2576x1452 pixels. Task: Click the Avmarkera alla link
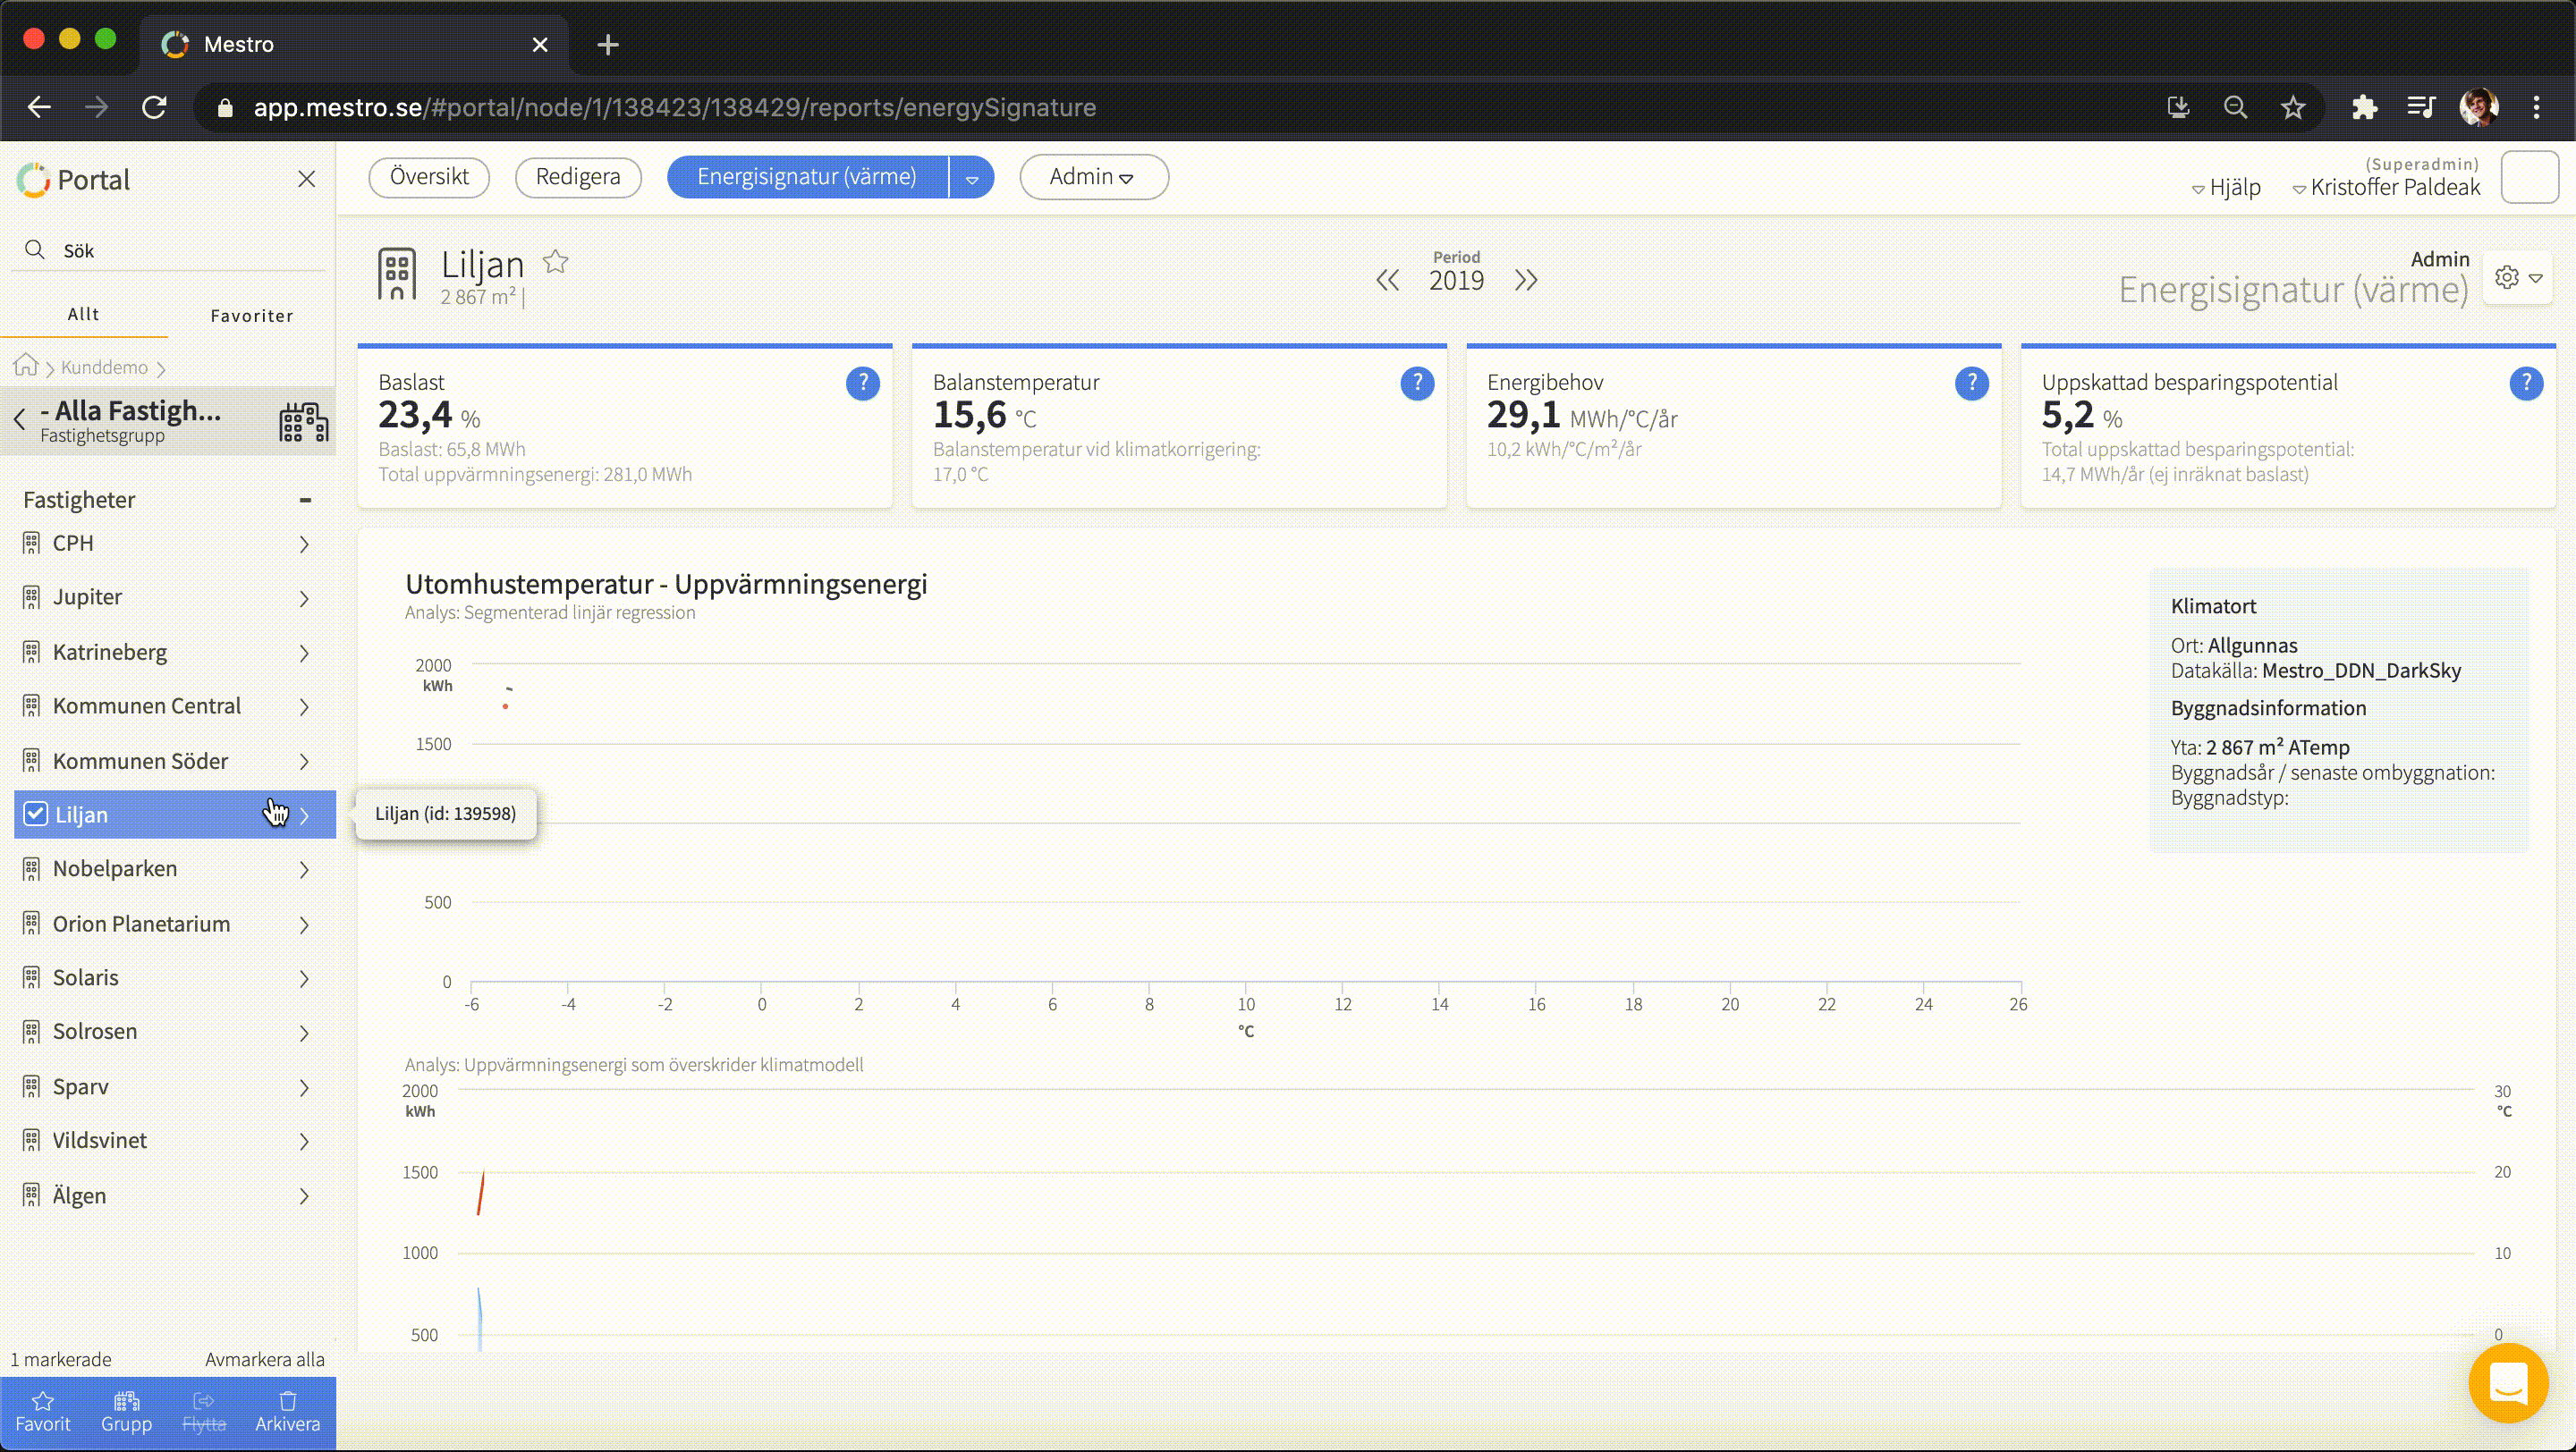pyautogui.click(x=264, y=1359)
